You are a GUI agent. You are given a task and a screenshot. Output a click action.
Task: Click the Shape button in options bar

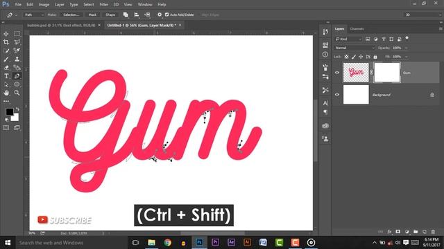tap(110, 15)
